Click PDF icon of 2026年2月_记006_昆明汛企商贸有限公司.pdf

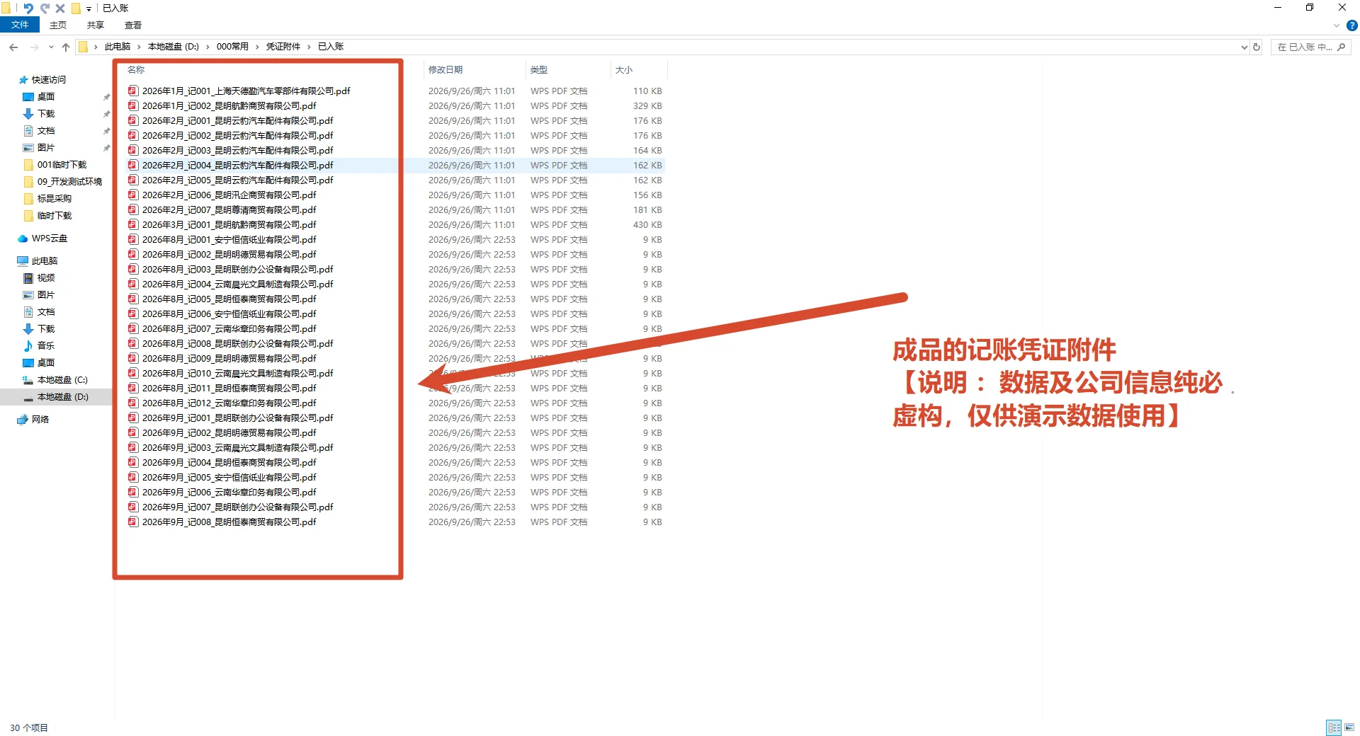coord(133,195)
